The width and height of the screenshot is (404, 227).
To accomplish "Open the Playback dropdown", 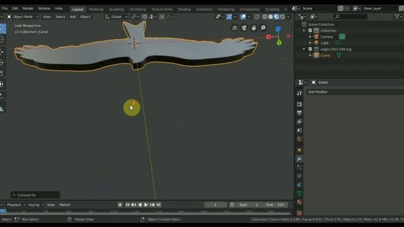I will pyautogui.click(x=16, y=204).
